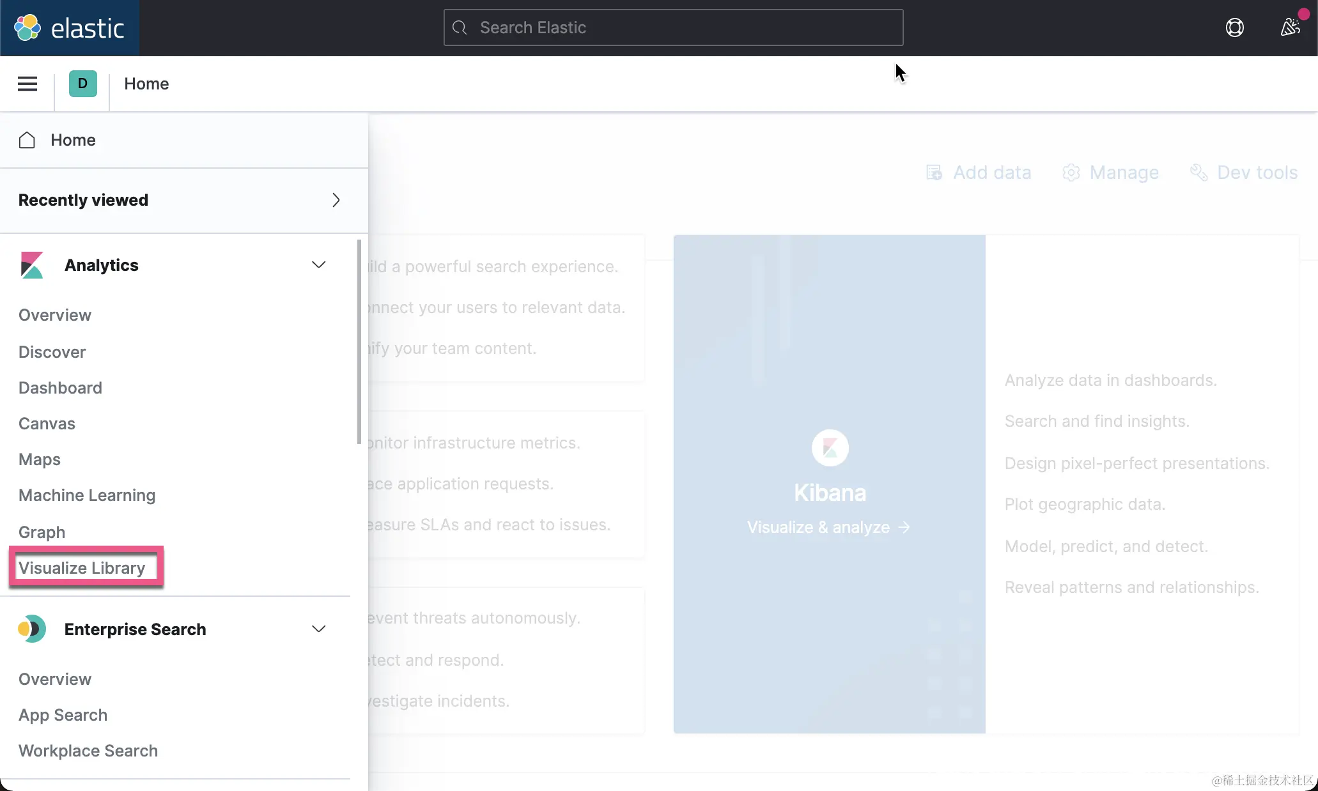1318x791 pixels.
Task: Open the green D space avatar
Action: [x=82, y=84]
